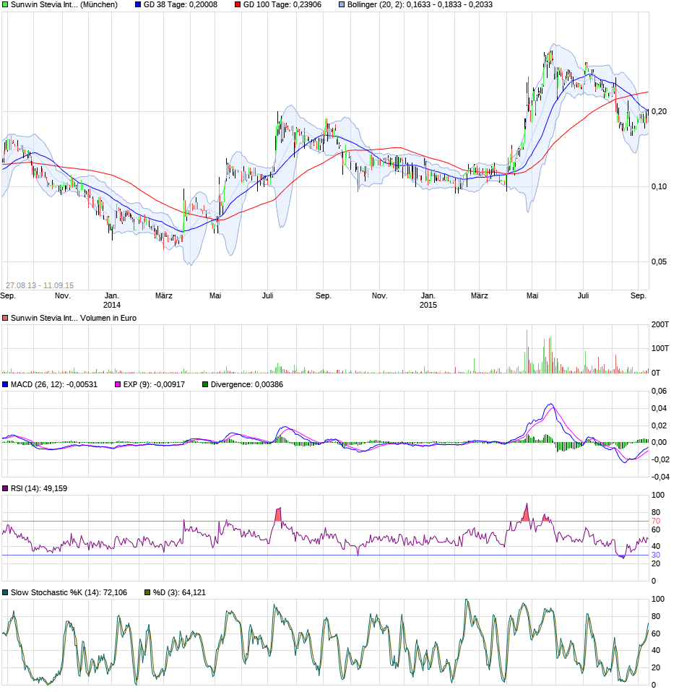
Task: Click the 'Volumen in Euro' label
Action: [x=108, y=319]
